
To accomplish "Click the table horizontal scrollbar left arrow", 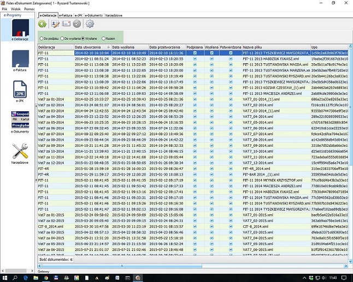I will pyautogui.click(x=40, y=266).
